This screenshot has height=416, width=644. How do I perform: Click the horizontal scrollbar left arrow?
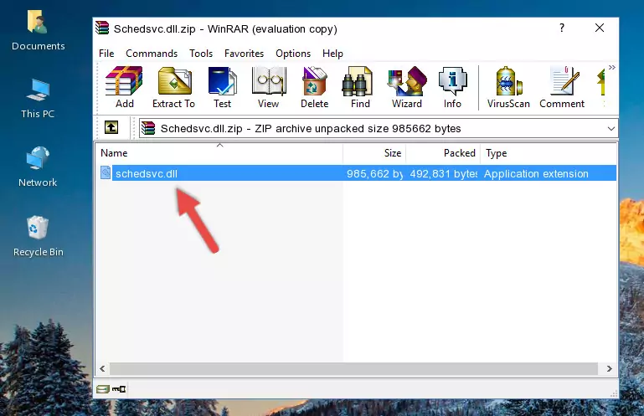click(x=103, y=369)
